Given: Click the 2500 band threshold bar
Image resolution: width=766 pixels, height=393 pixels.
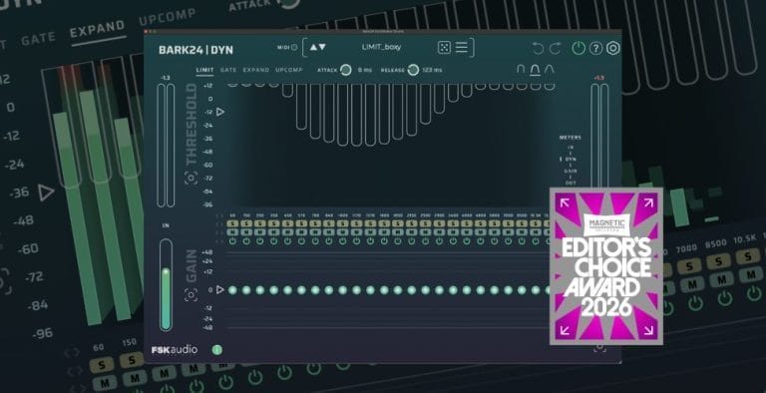Looking at the screenshot, I should (x=426, y=104).
